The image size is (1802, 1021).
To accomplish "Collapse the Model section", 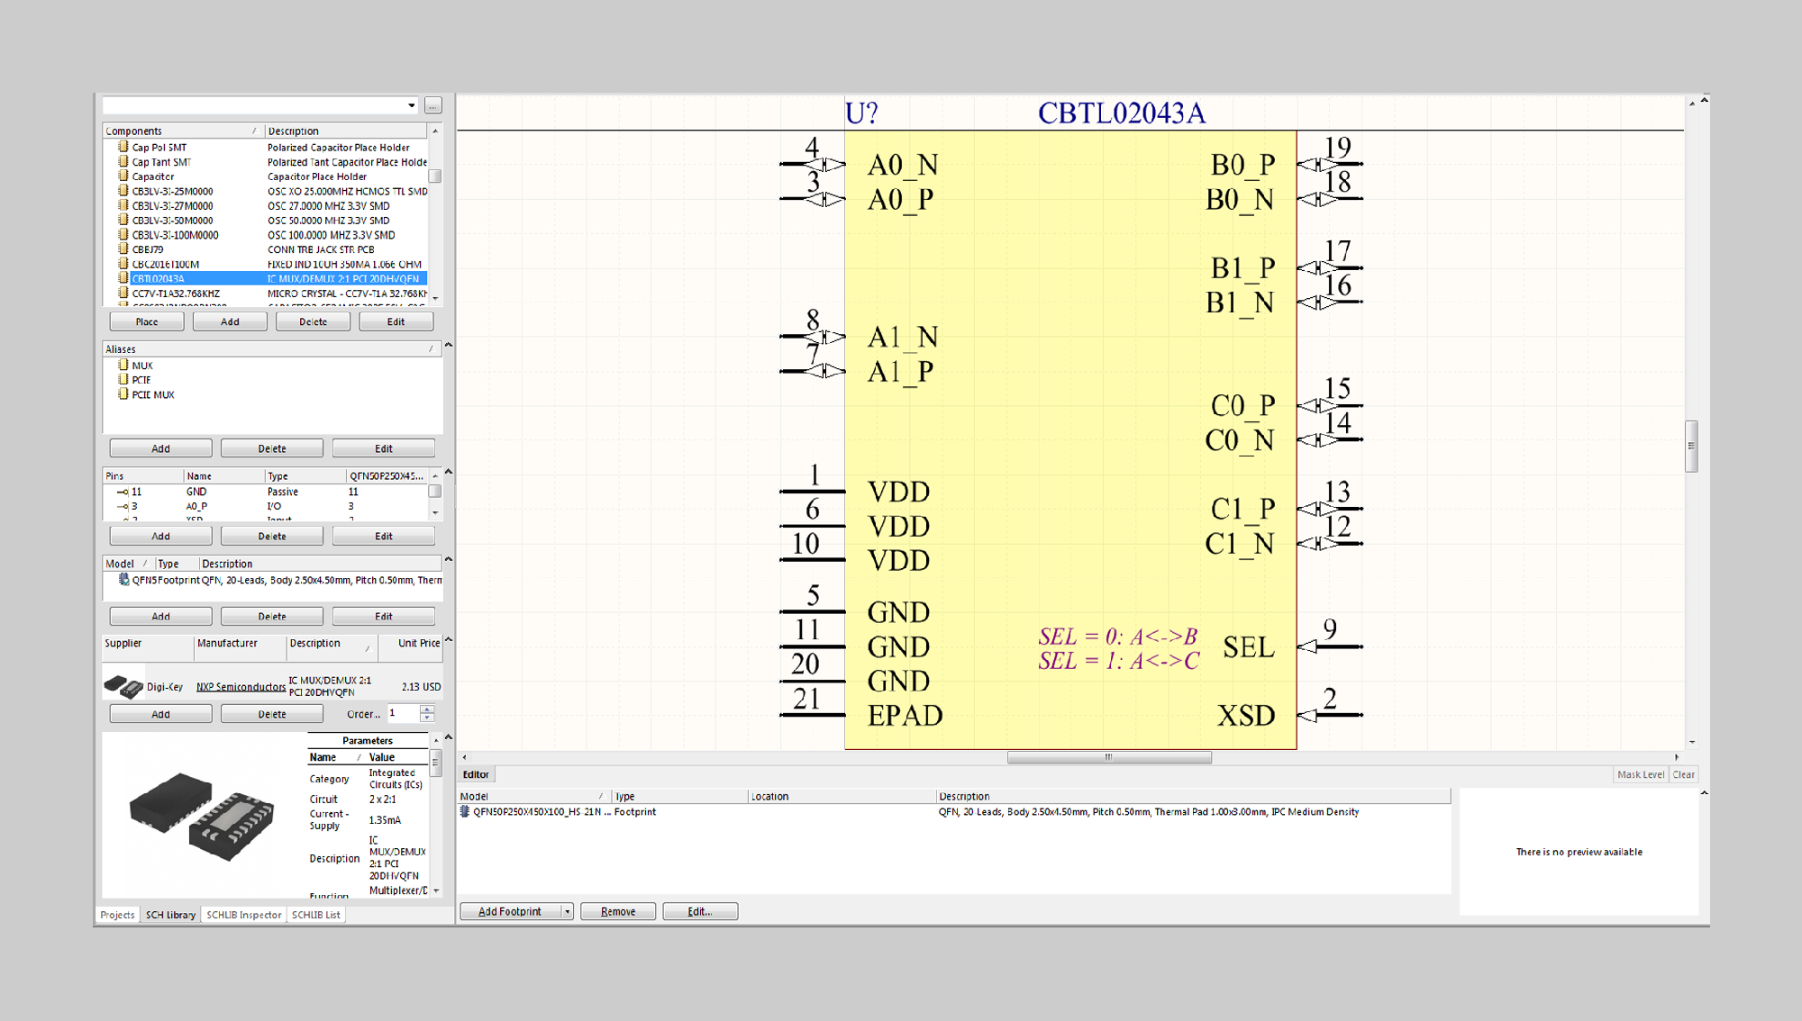I will [449, 559].
